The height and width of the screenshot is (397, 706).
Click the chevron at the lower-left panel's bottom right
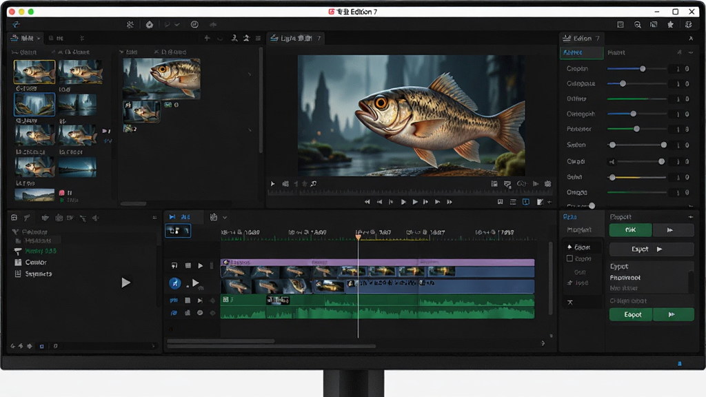(x=153, y=346)
